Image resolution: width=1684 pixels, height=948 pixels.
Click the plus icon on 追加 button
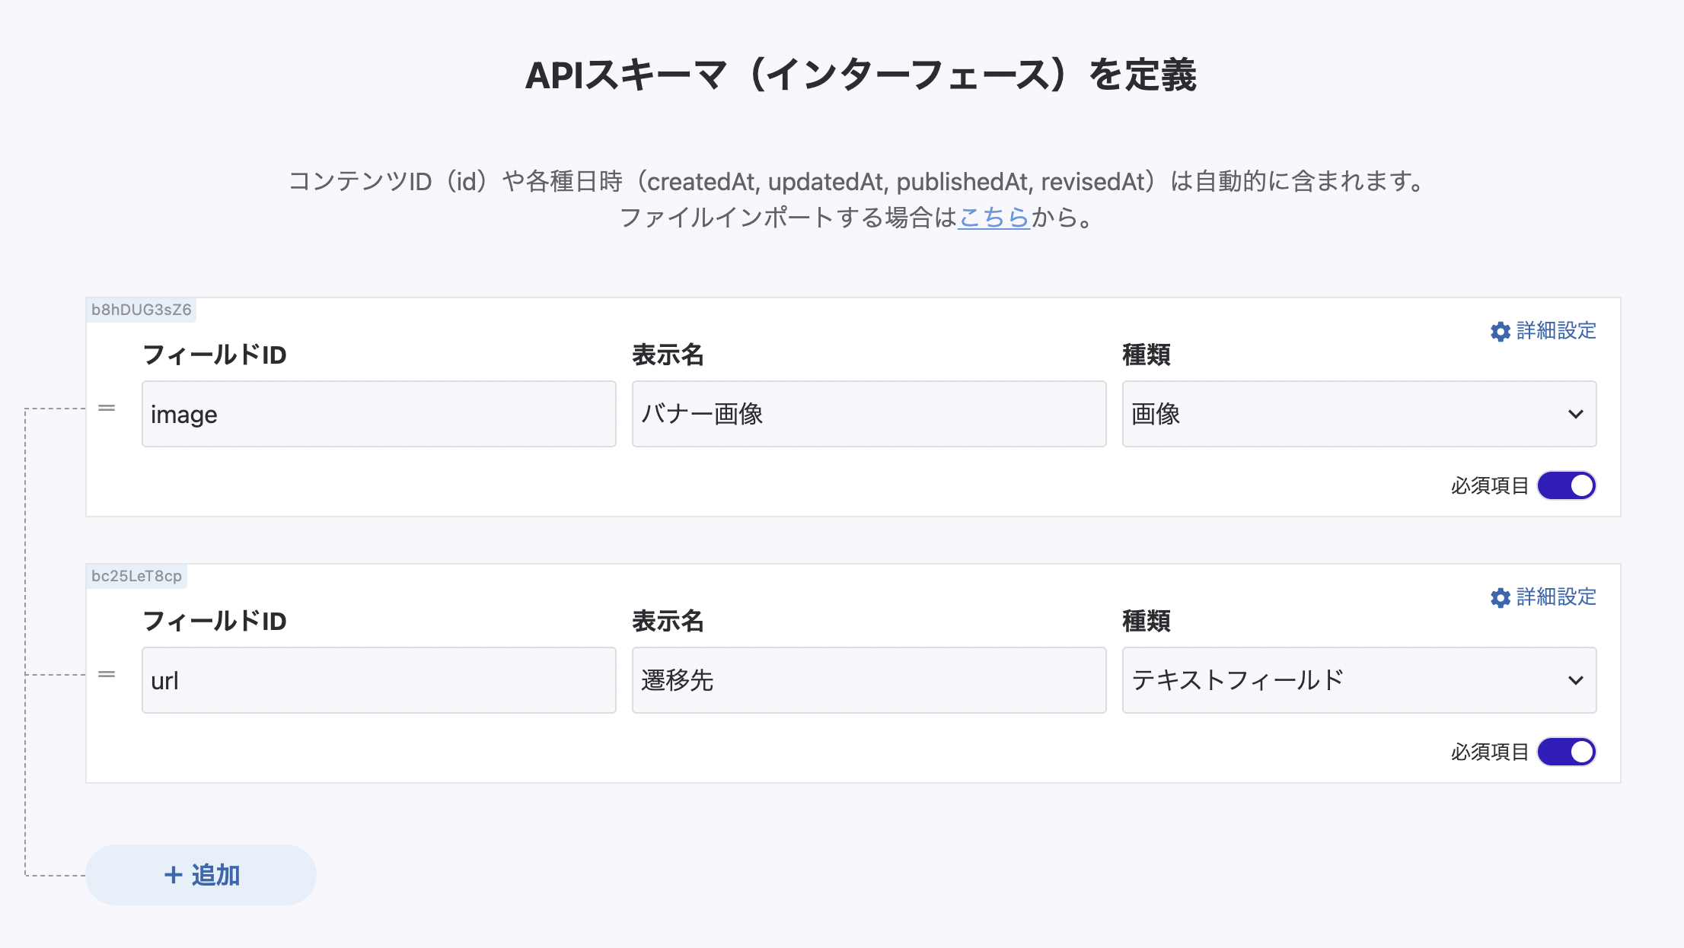tap(174, 875)
